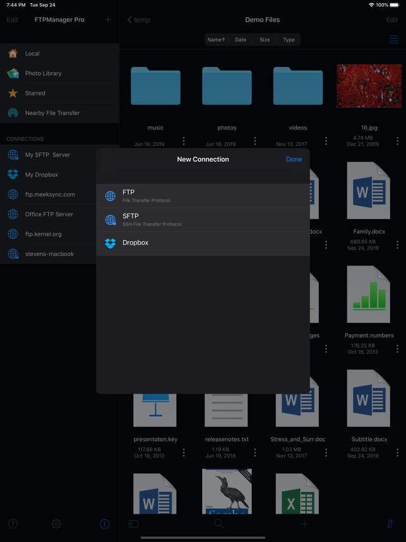Viewport: 406px width, 542px height.
Task: Choose SFTP connection option
Action: (x=203, y=220)
